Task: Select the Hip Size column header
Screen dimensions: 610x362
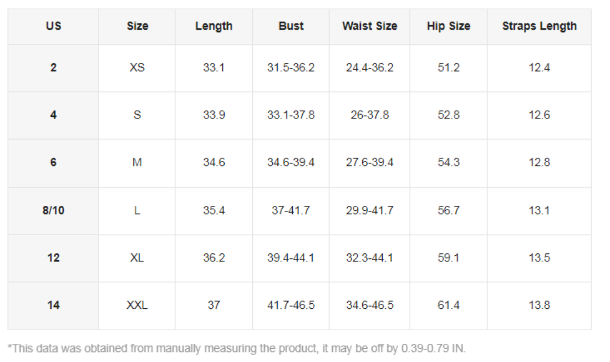Action: pyautogui.click(x=448, y=26)
